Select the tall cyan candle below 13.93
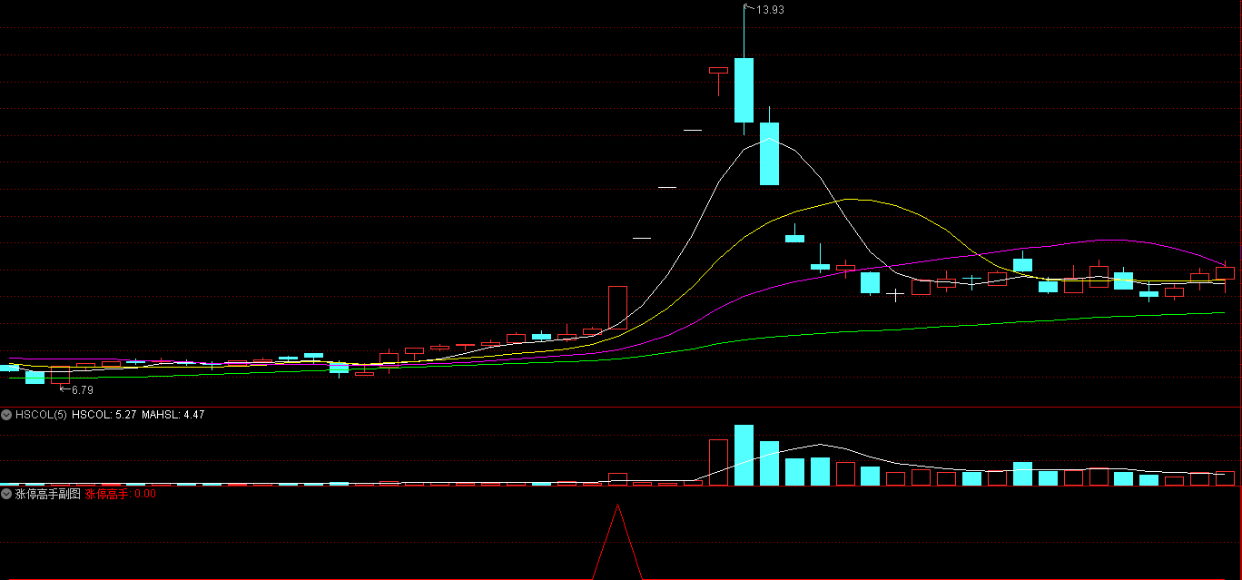 point(744,90)
